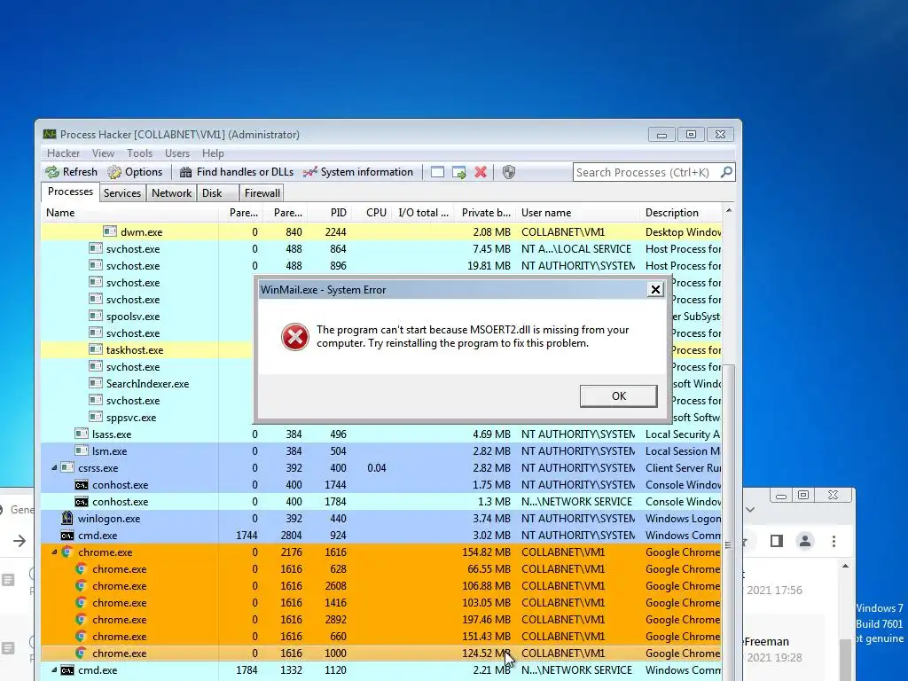Image resolution: width=908 pixels, height=681 pixels.
Task: Select the spoolsv.exe process
Action: [133, 317]
